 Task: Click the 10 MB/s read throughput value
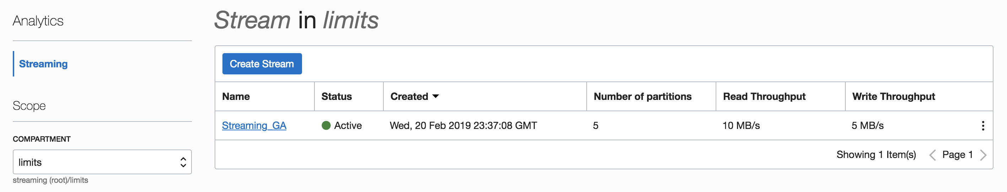[741, 125]
